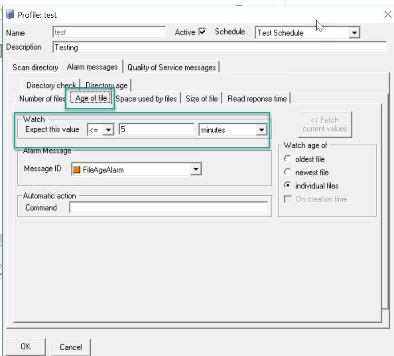Select the oldest file radio button
This screenshot has width=394, height=356.
[x=288, y=159]
